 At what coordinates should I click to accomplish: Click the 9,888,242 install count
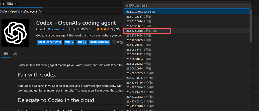pyautogui.click(x=84, y=29)
